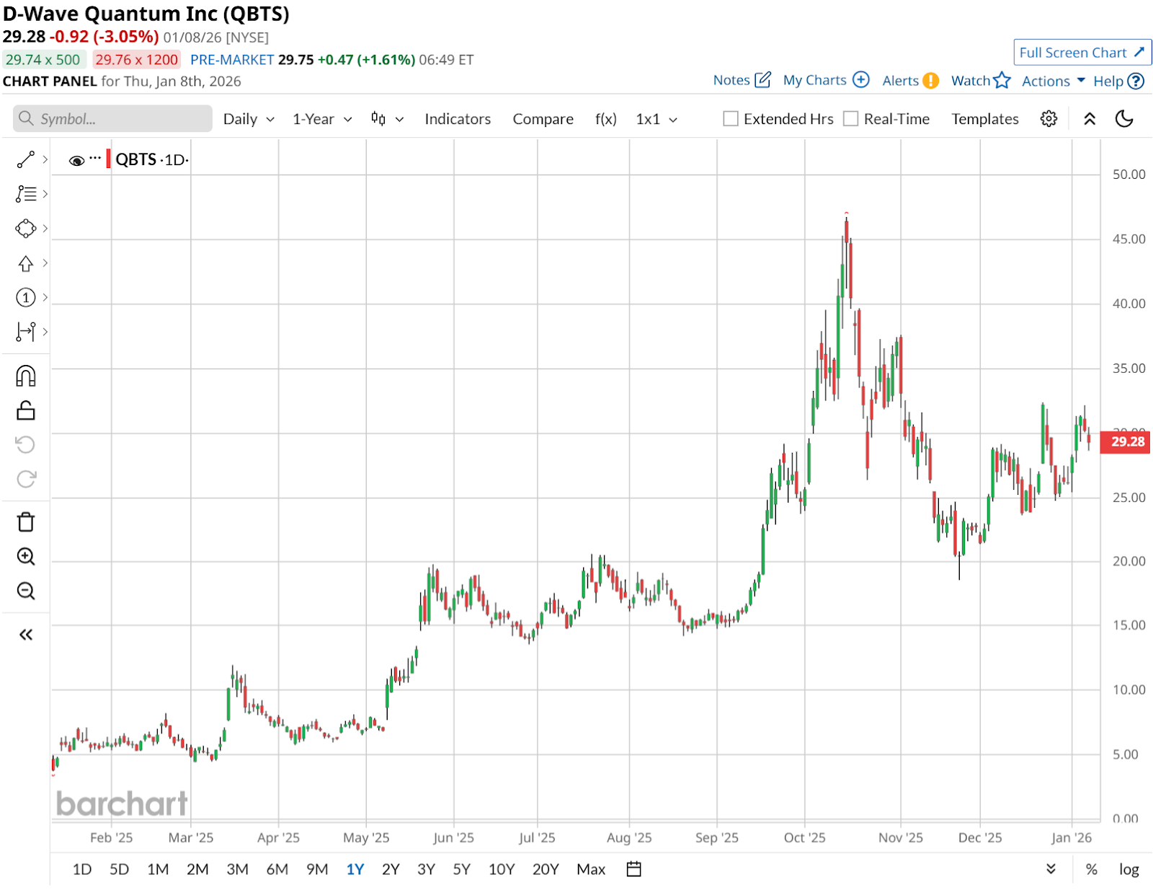
Task: Open QBTS series options ellipsis menu
Action: [x=95, y=158]
